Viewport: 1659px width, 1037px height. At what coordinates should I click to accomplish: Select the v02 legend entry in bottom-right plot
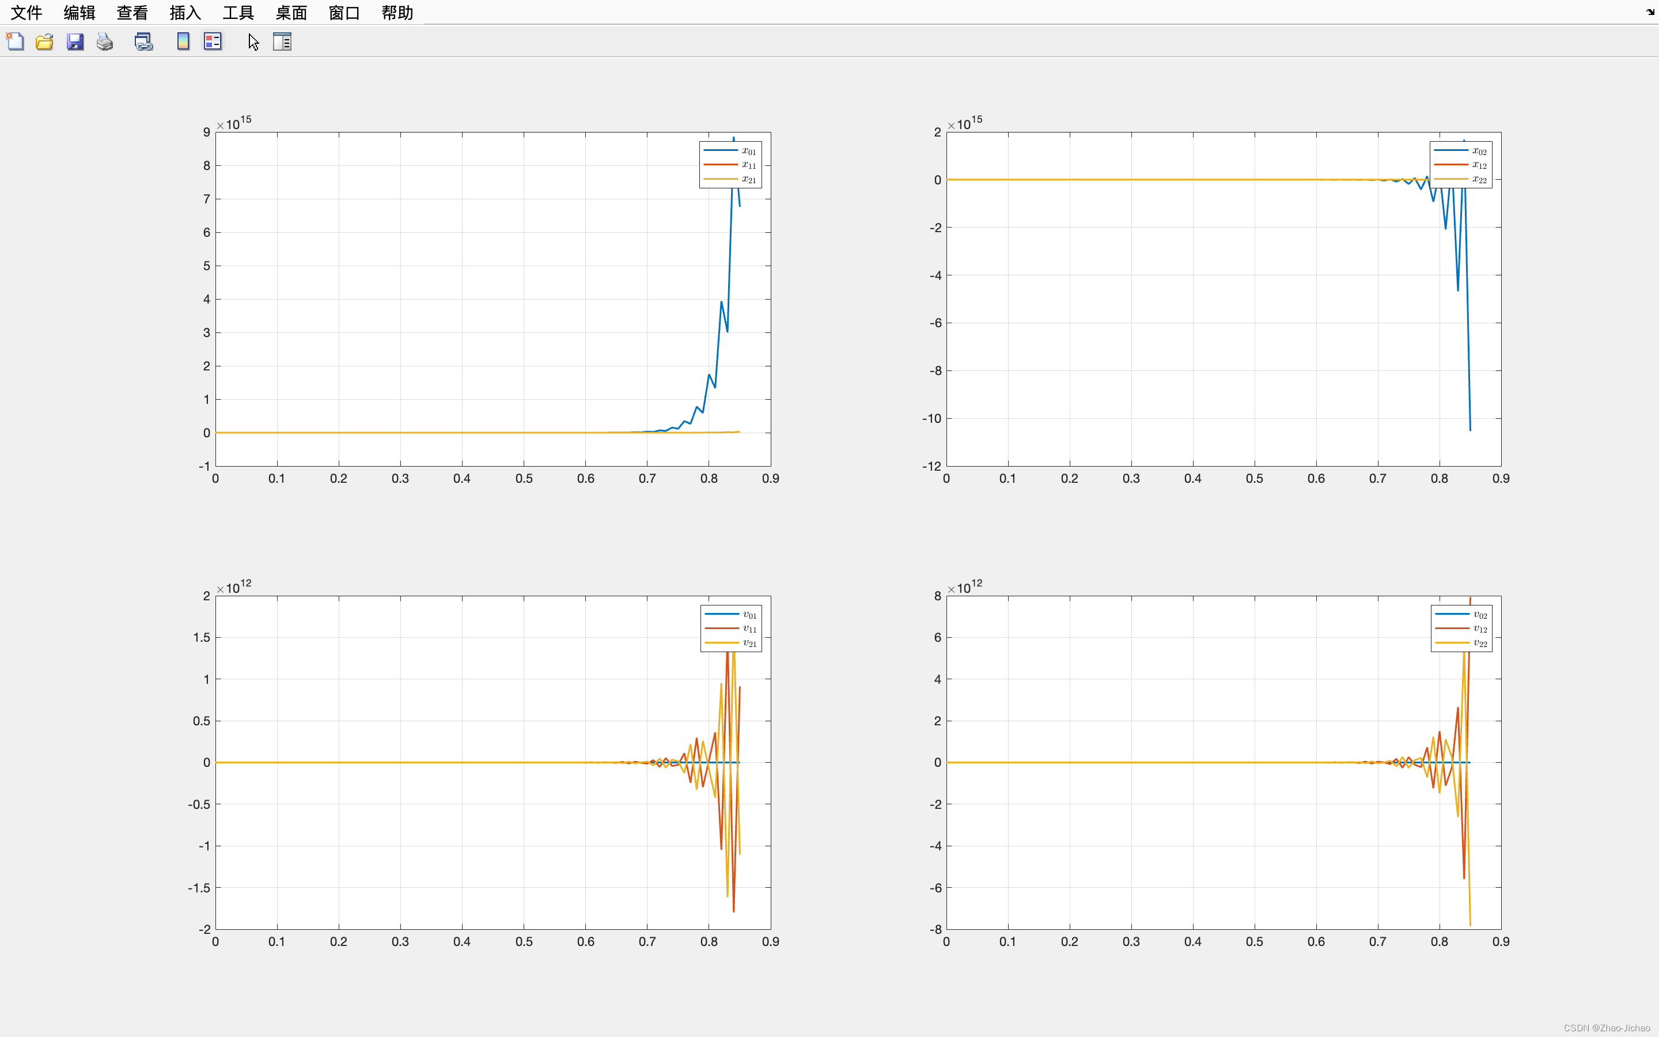pyautogui.click(x=1461, y=615)
